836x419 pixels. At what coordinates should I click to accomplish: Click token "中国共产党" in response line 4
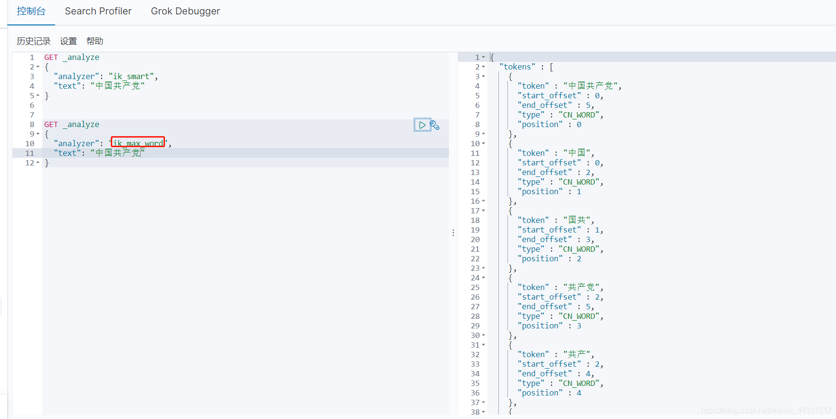pyautogui.click(x=590, y=86)
